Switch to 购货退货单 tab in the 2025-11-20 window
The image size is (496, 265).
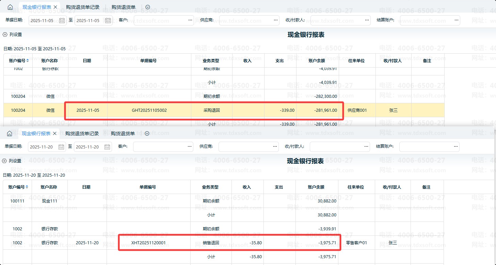pos(123,134)
